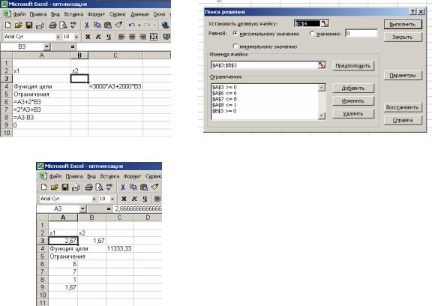Click Удалить constraint button
The width and height of the screenshot is (432, 306).
[353, 113]
